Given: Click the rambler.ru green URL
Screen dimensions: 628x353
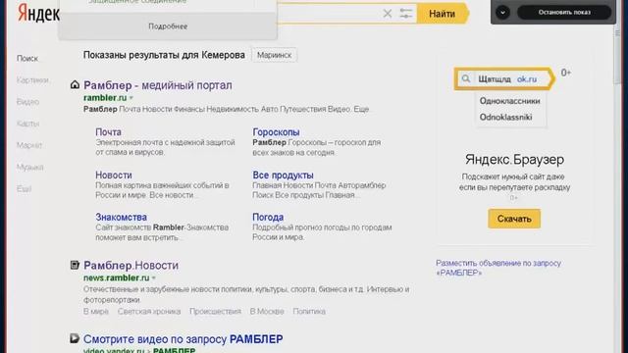Looking at the screenshot, I should point(105,98).
